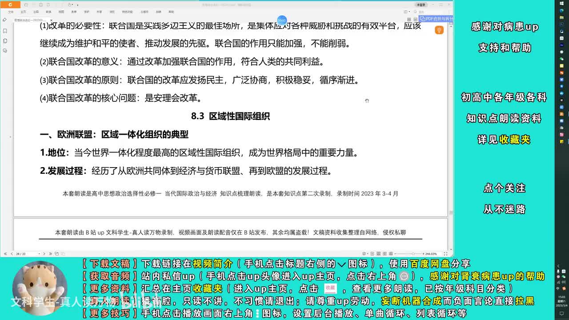Open the 特色功能 ribbon tab
Screen dimensions: 569x320
click(x=128, y=12)
